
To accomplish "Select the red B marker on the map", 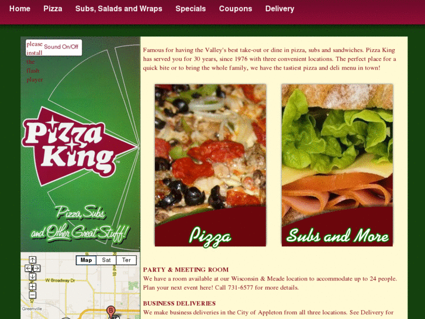I will point(110,311).
